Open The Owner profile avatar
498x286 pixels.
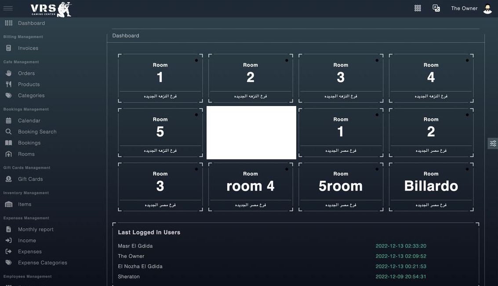(487, 9)
